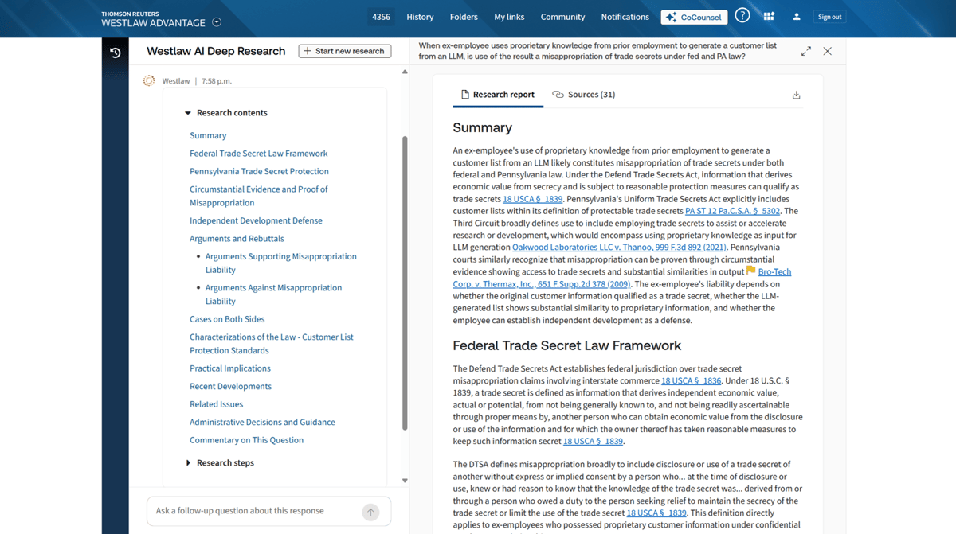The width and height of the screenshot is (956, 534).
Task: Open the product switcher grid icon
Action: click(768, 16)
